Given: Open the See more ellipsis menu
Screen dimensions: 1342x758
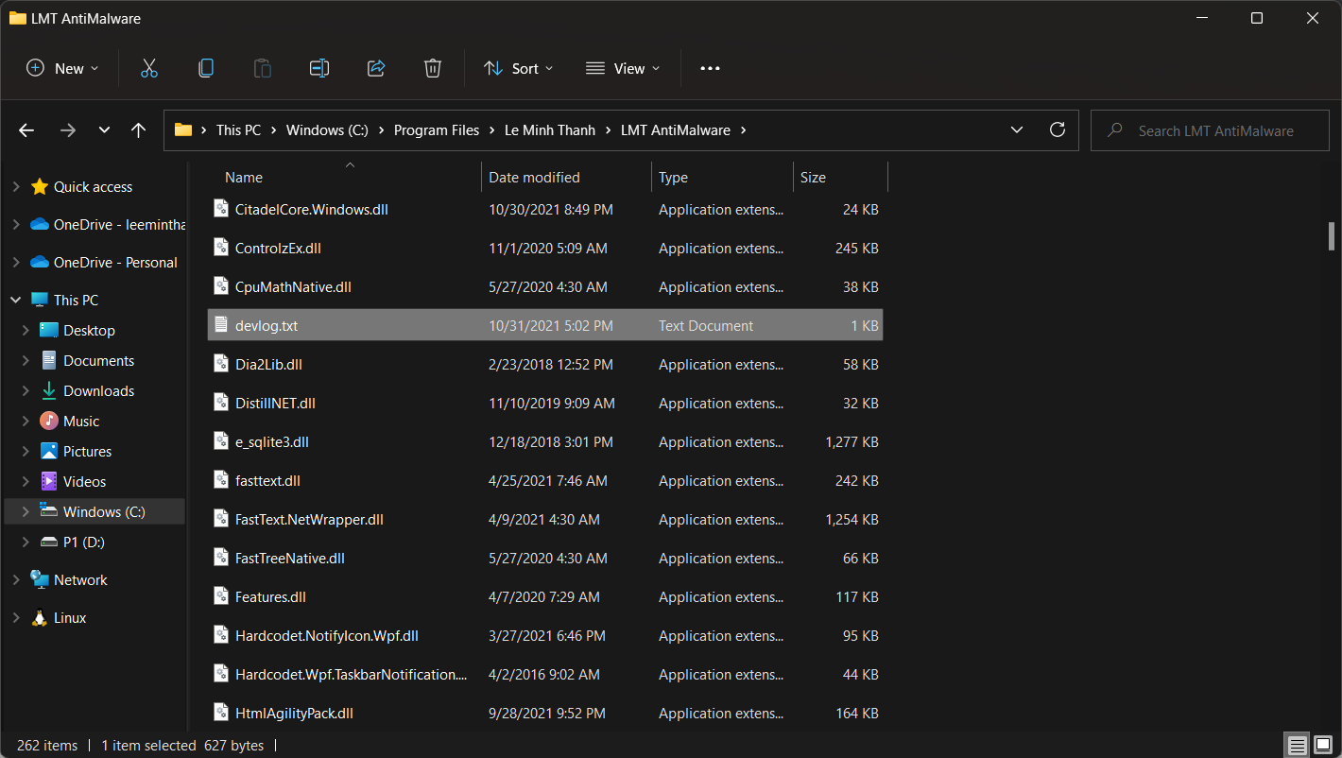Looking at the screenshot, I should [x=710, y=68].
